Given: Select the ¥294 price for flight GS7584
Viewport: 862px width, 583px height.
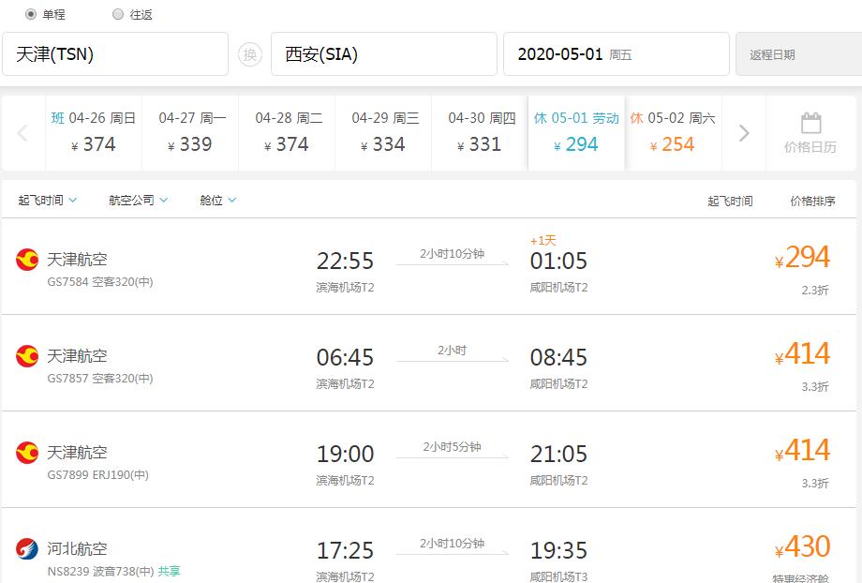Looking at the screenshot, I should pyautogui.click(x=803, y=258).
